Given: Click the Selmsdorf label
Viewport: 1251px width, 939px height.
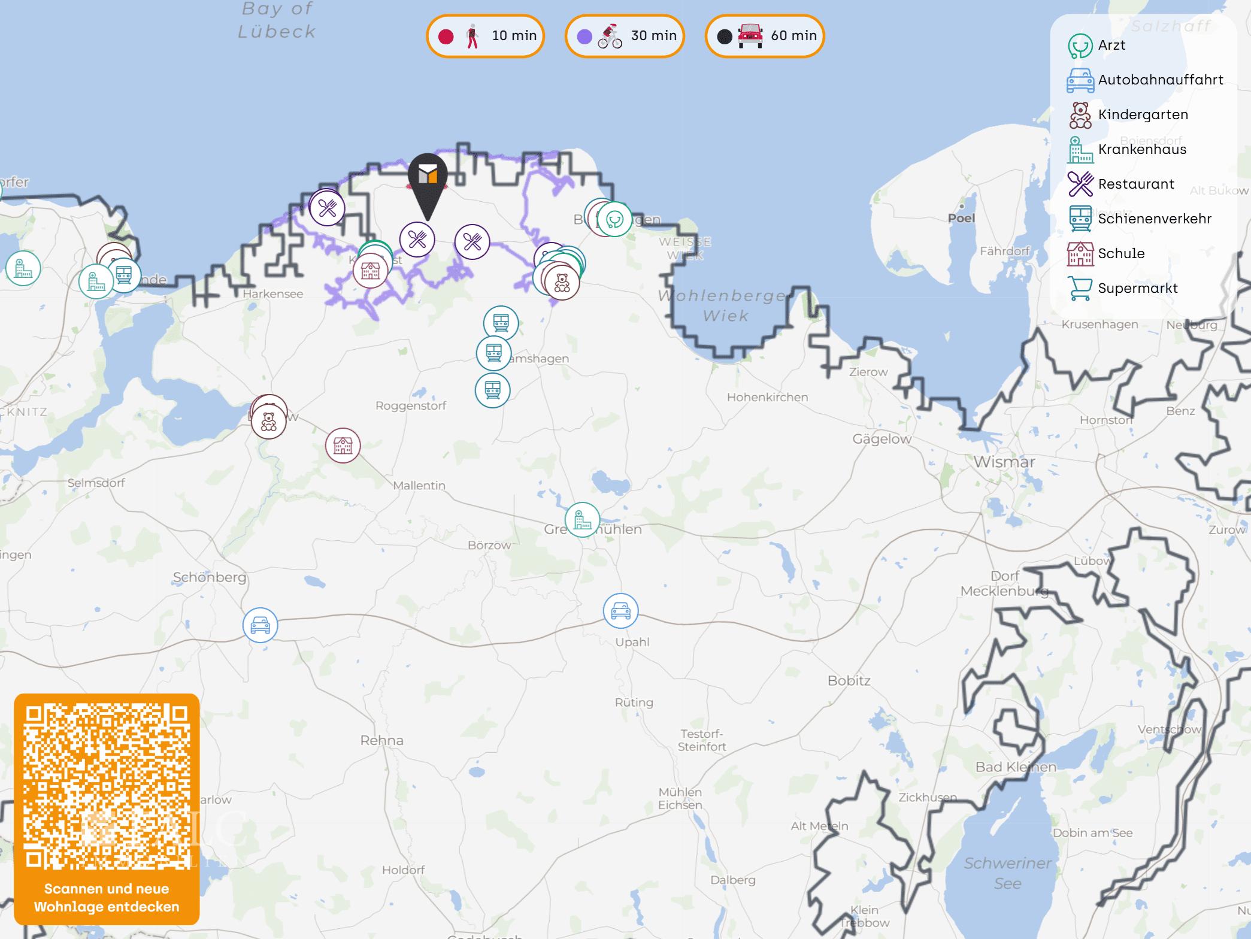Looking at the screenshot, I should [96, 483].
